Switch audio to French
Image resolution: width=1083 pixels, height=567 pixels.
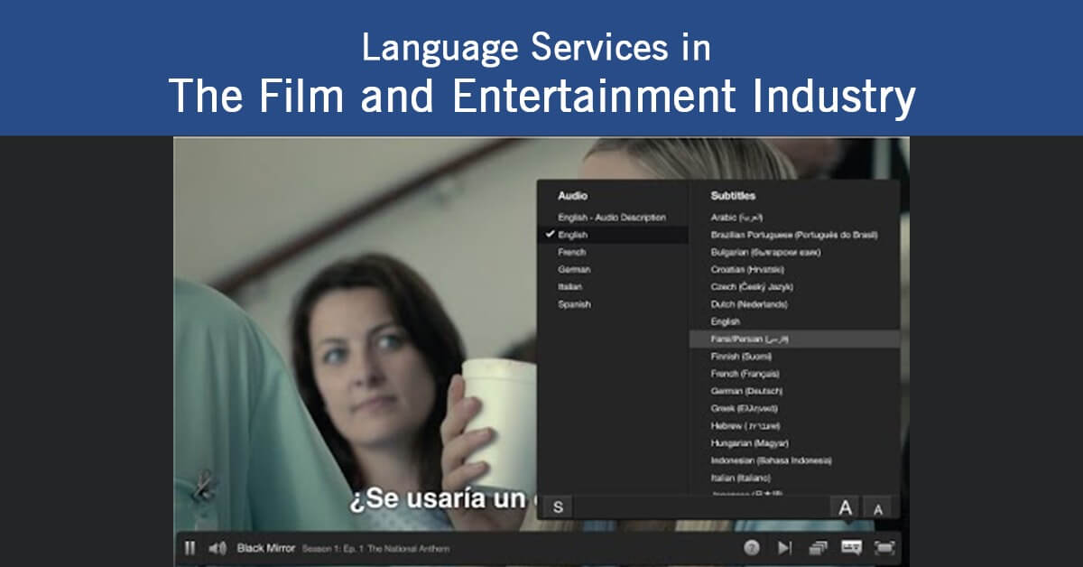coord(571,253)
